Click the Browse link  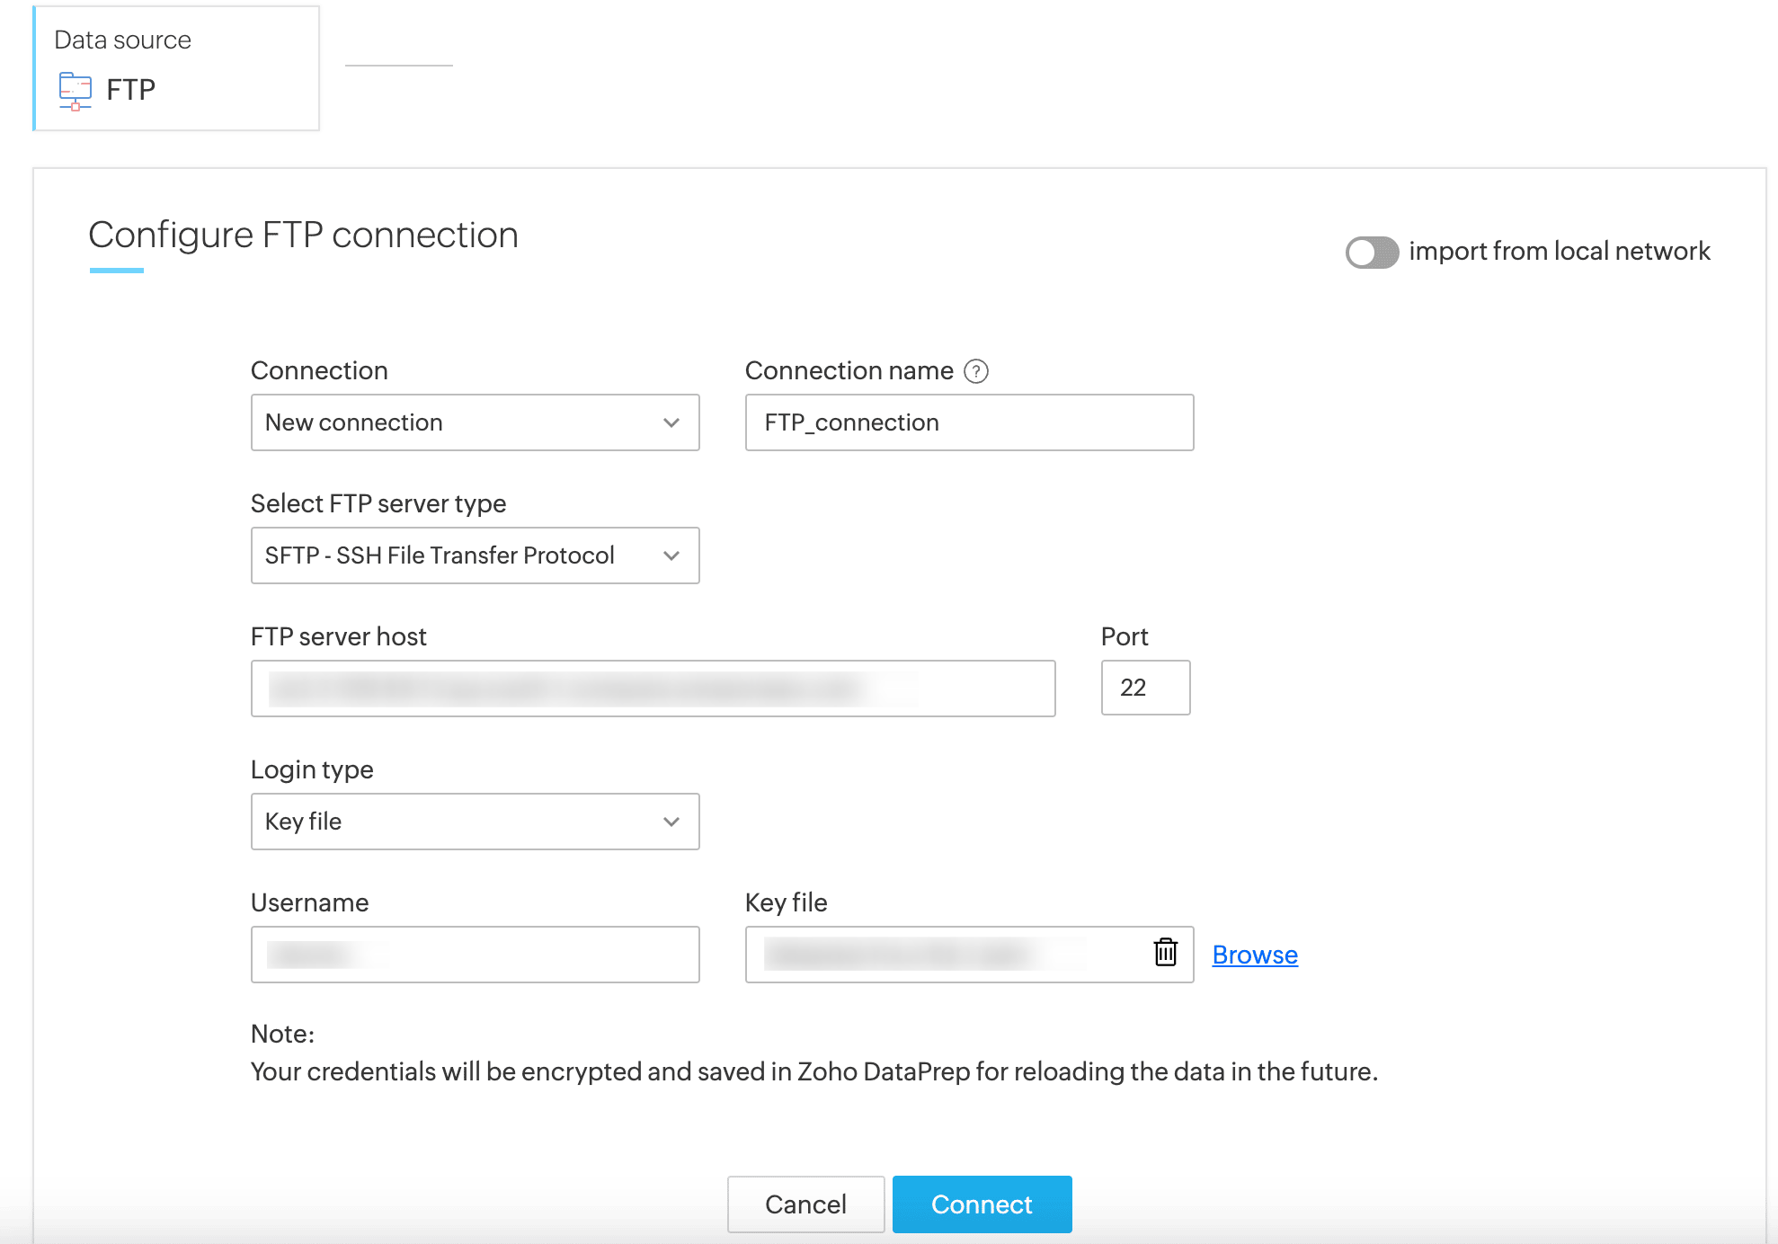(1255, 955)
